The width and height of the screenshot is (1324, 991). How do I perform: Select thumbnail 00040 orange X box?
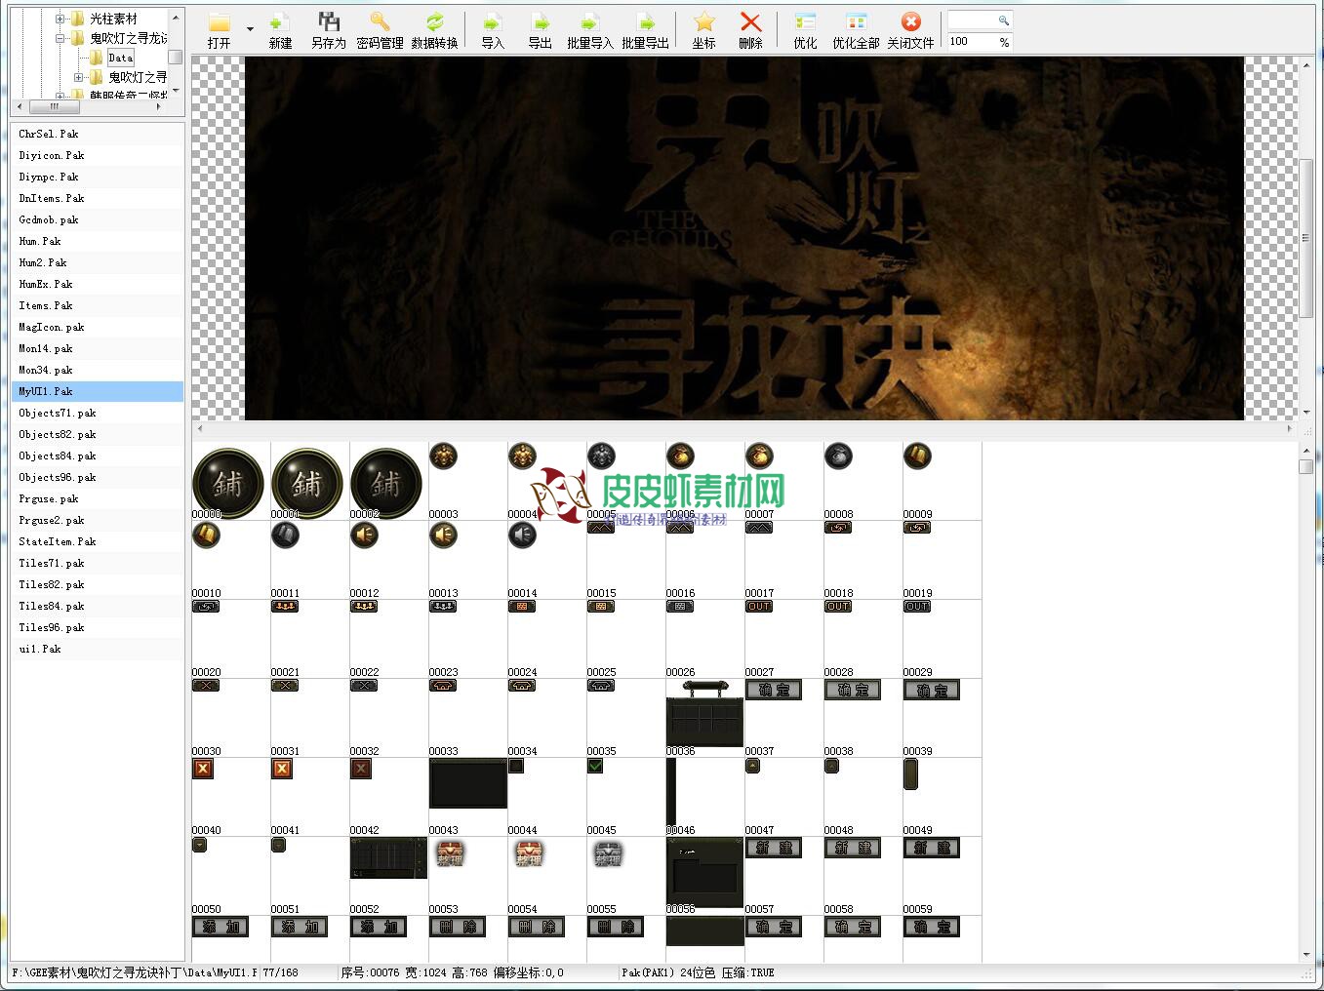click(203, 769)
